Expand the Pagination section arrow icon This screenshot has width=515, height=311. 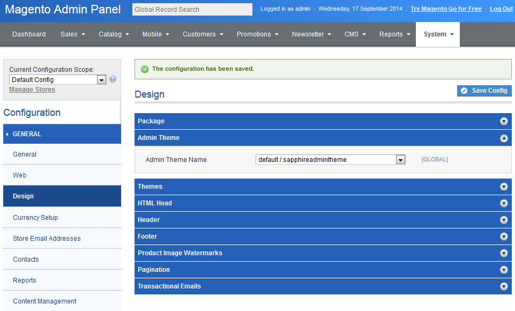[x=504, y=270]
